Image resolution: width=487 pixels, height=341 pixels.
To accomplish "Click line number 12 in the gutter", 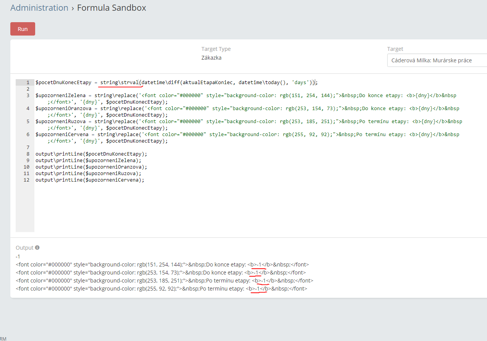I will point(26,180).
